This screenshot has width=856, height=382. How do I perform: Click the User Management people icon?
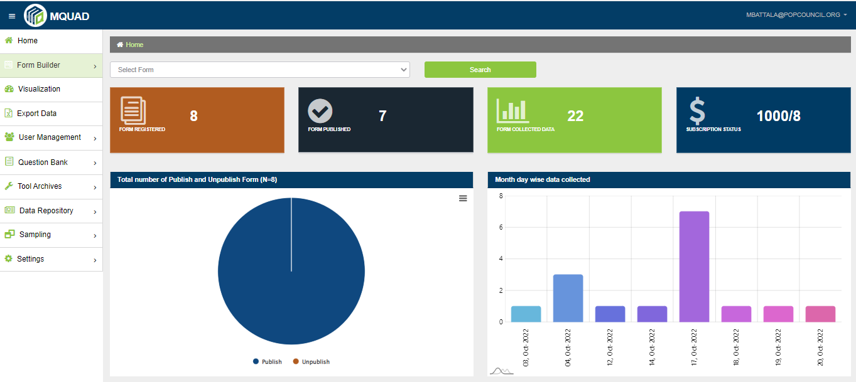9,137
